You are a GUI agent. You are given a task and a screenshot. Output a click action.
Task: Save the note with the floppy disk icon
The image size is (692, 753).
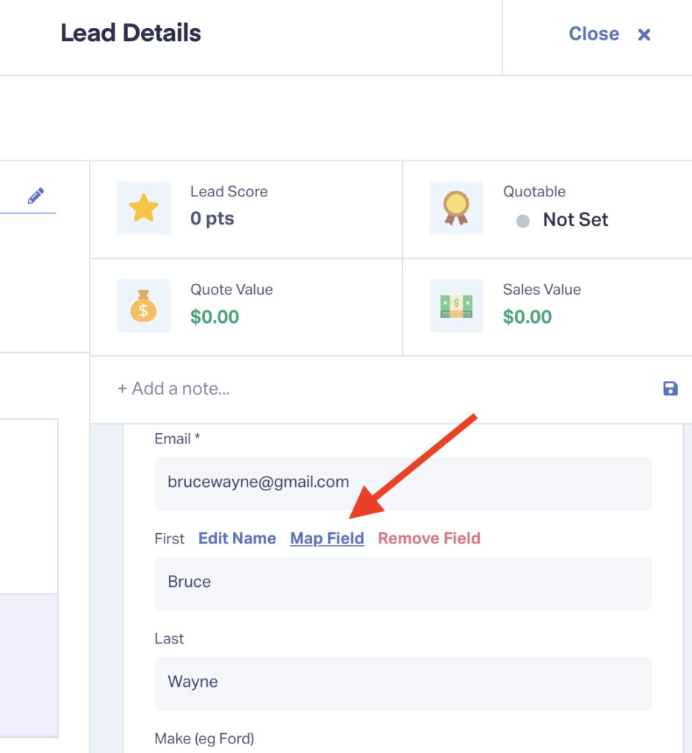[x=670, y=388]
